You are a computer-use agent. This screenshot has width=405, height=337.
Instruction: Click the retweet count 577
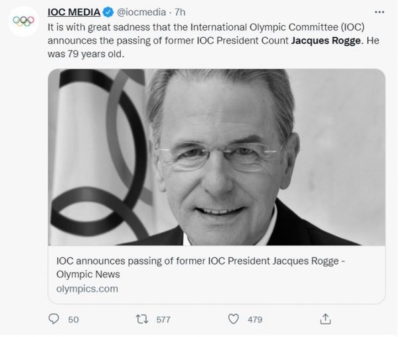tap(164, 320)
